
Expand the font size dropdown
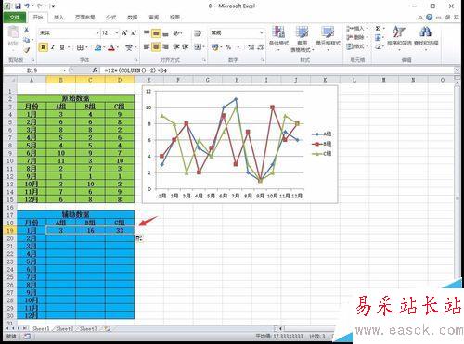click(117, 32)
